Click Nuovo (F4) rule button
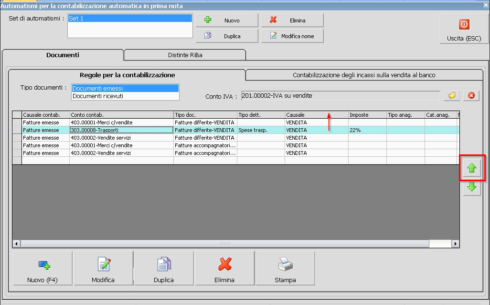 click(x=43, y=268)
